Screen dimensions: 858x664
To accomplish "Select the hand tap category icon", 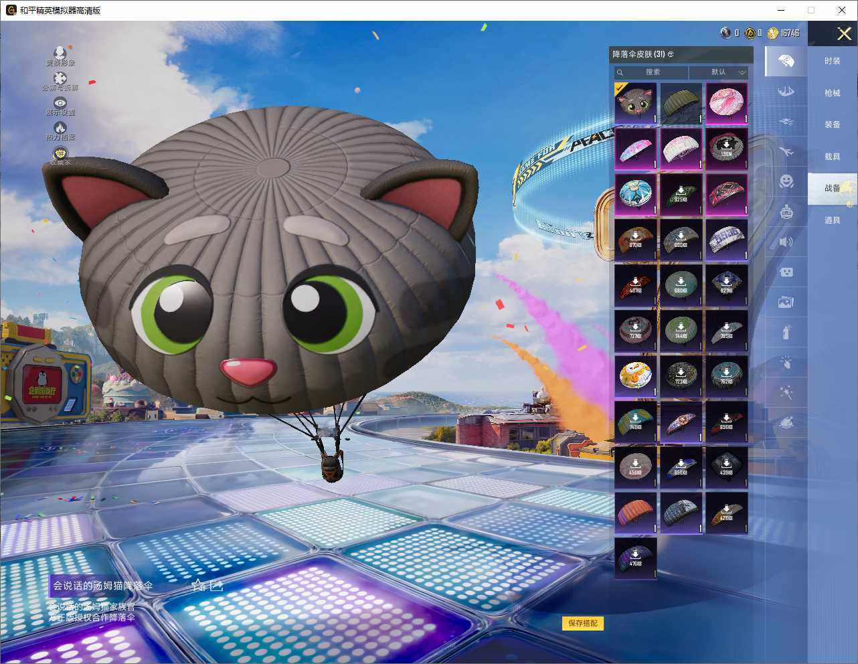I will coord(786,362).
